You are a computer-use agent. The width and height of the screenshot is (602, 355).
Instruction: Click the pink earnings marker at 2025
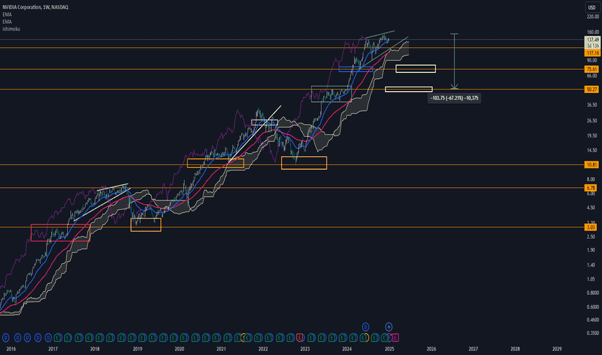pos(395,338)
